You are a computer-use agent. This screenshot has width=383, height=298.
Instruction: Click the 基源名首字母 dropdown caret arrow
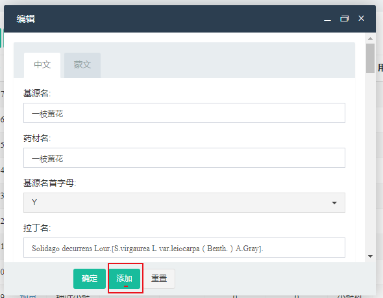334,203
